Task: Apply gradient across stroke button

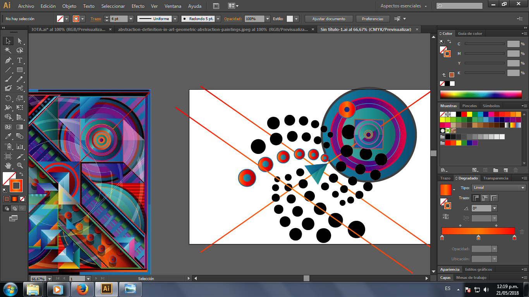Action: [494, 198]
